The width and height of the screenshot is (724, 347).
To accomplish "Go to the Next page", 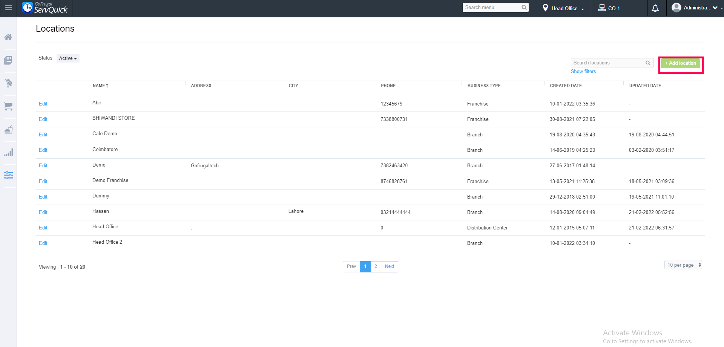I will (390, 267).
